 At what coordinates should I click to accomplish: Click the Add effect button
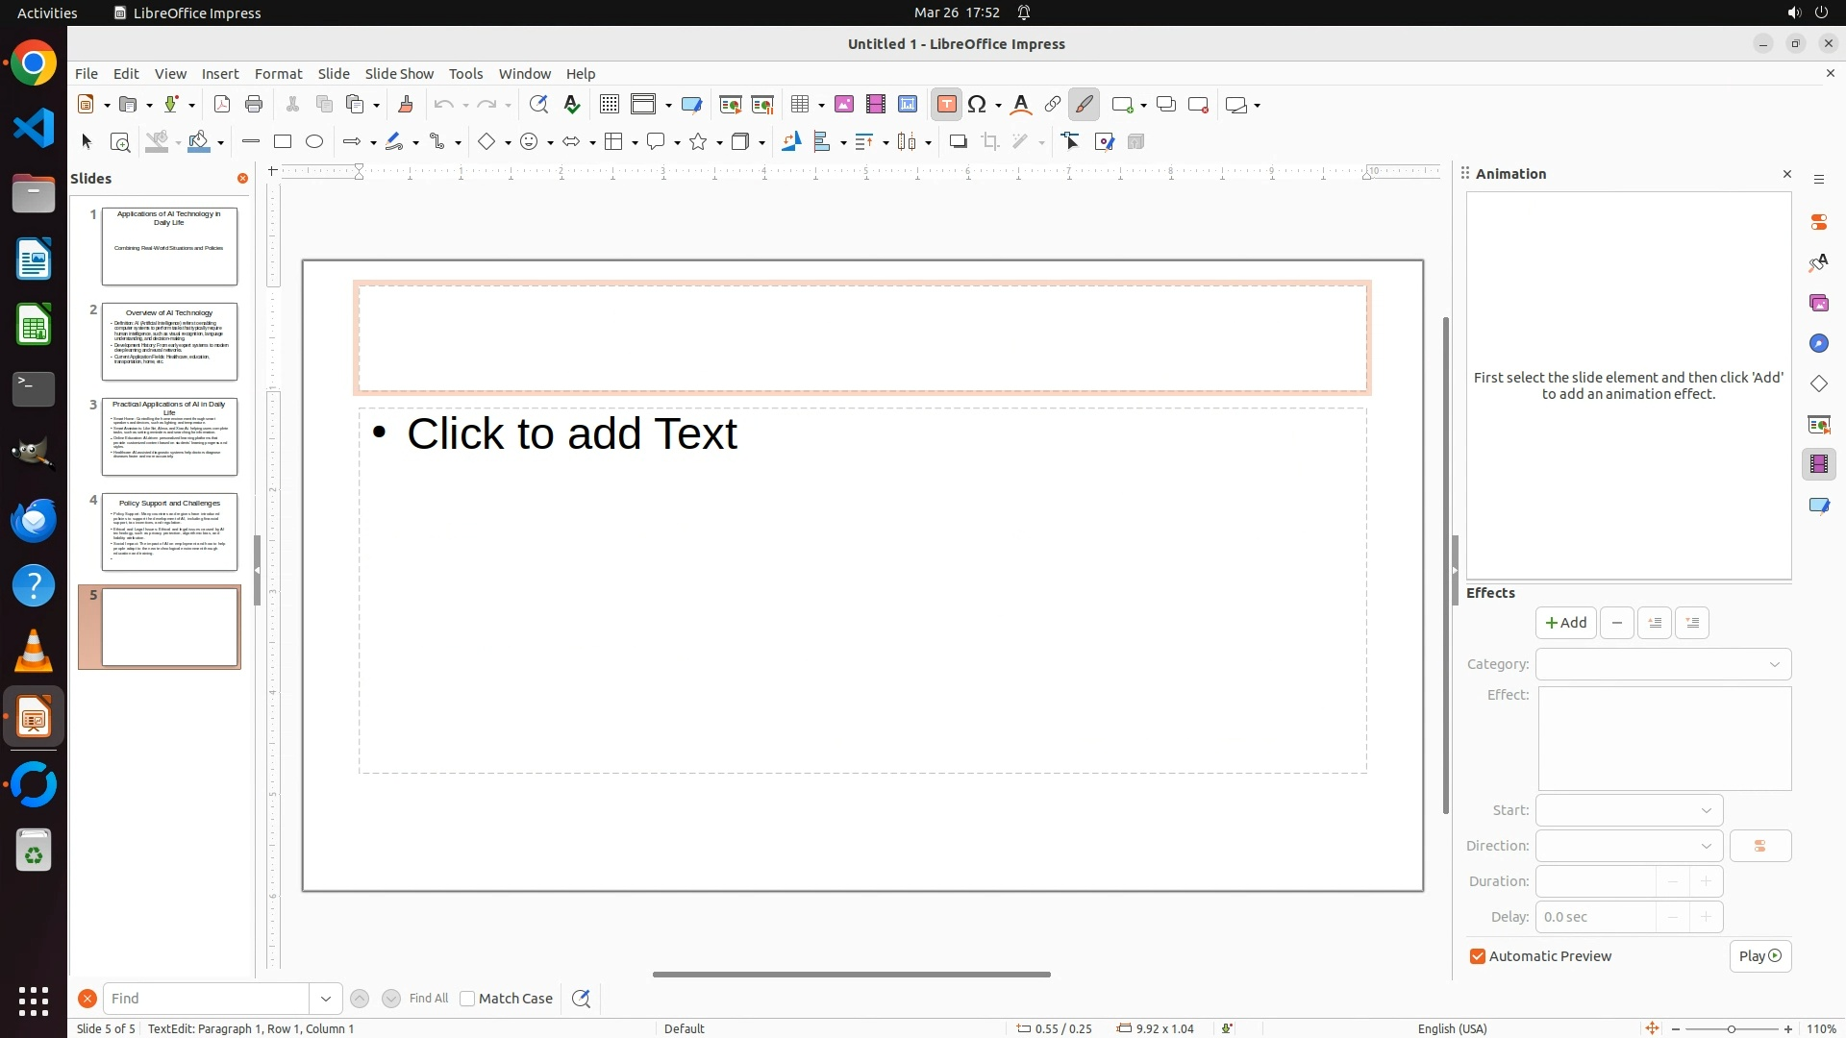tap(1565, 623)
